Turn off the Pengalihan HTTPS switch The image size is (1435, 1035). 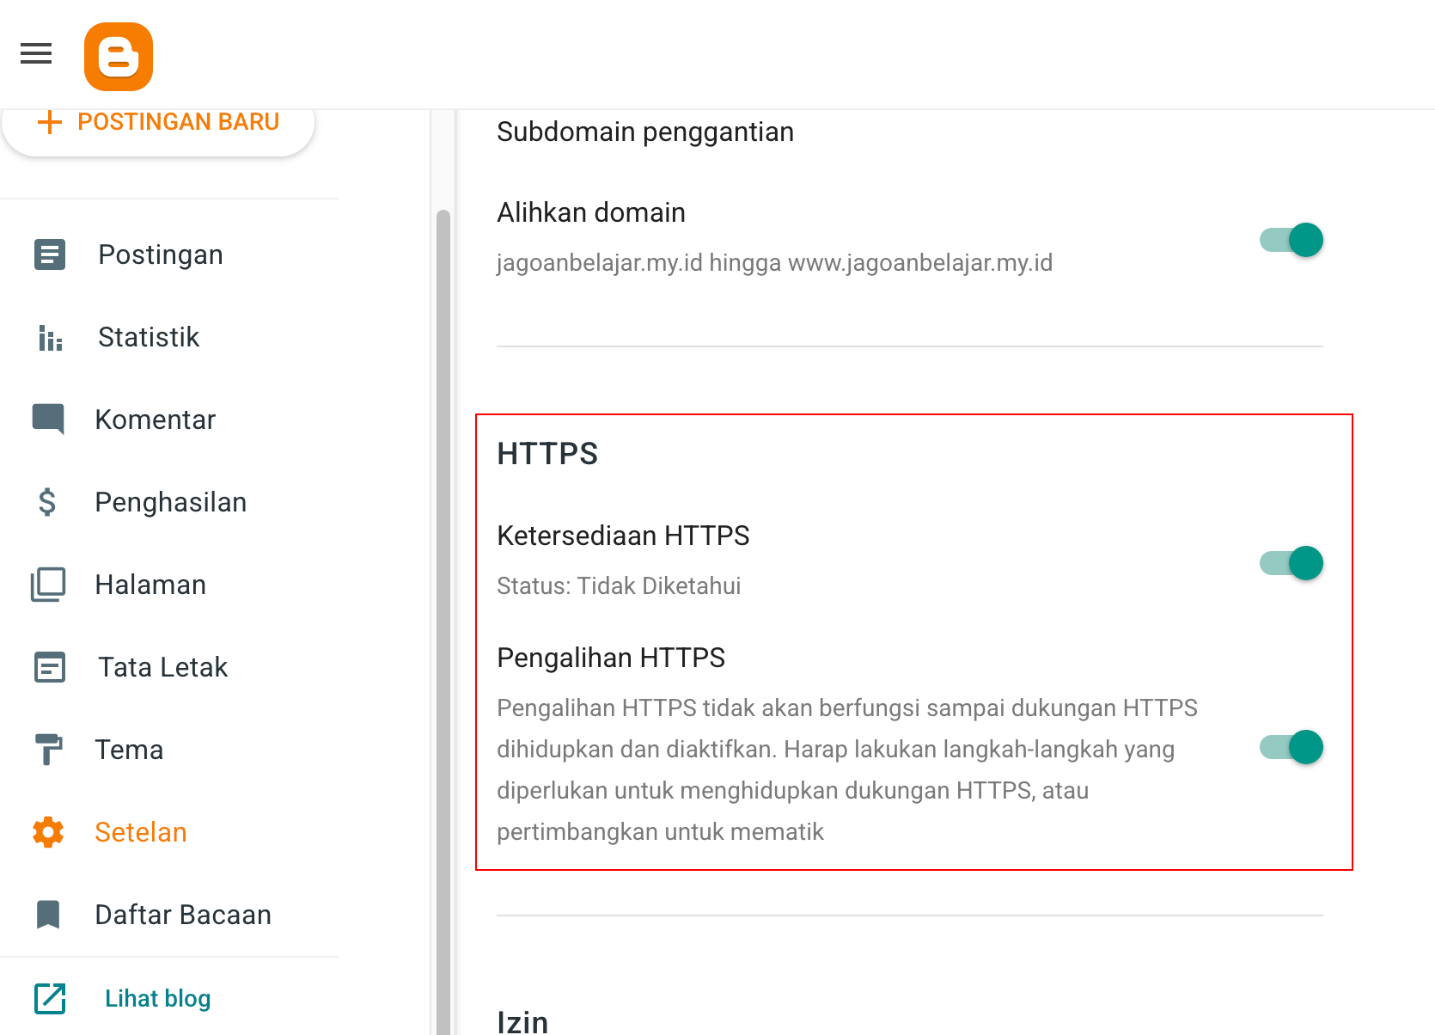(x=1291, y=747)
